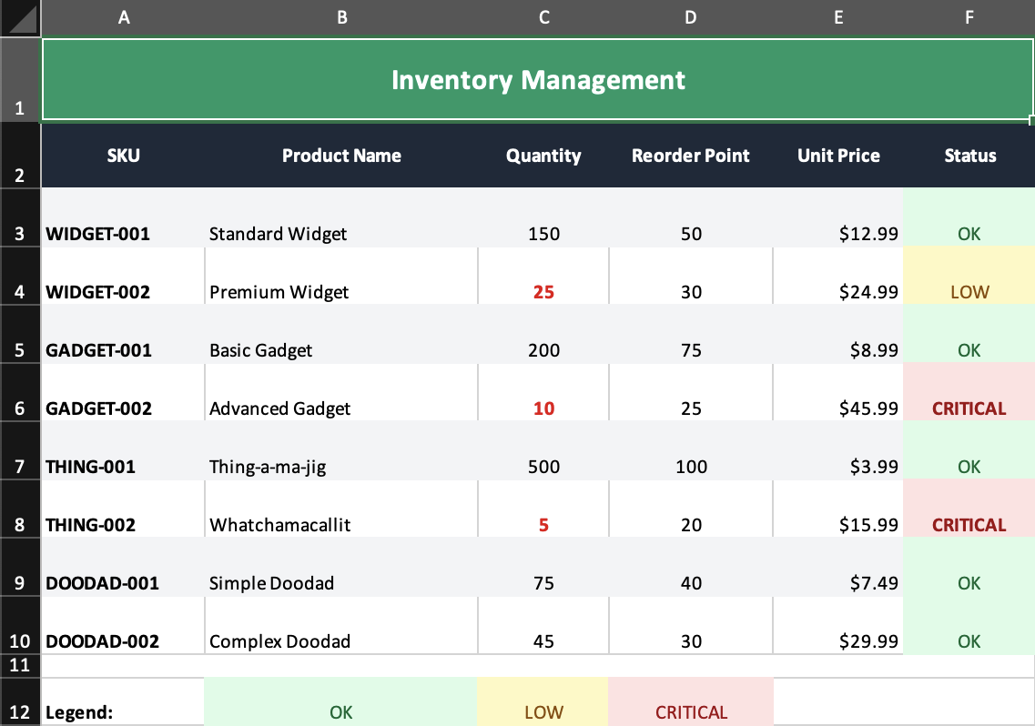Select column A header
This screenshot has width=1035, height=726.
[x=123, y=17]
